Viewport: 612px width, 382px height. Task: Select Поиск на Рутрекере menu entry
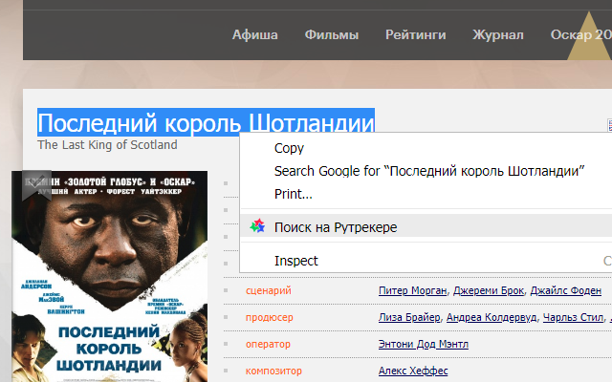[426, 227]
